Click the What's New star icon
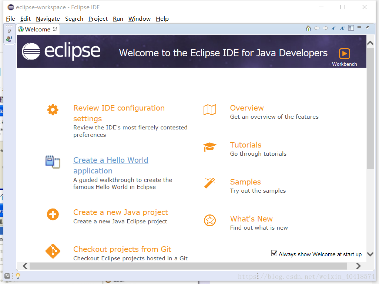 (210, 220)
